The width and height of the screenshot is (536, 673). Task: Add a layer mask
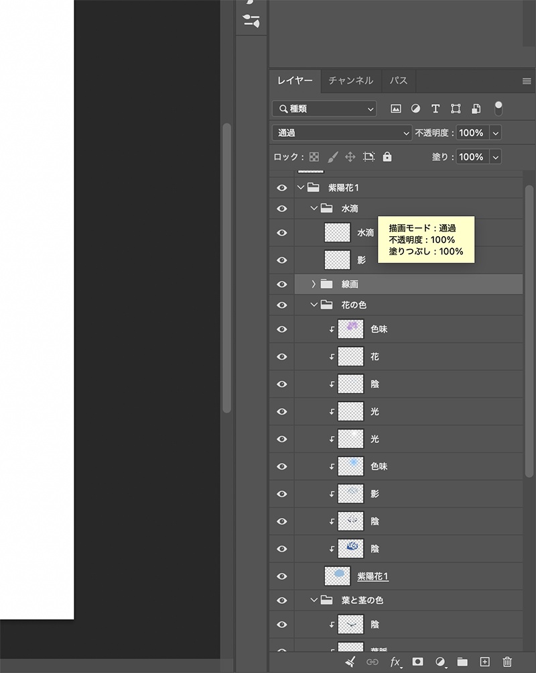point(418,662)
